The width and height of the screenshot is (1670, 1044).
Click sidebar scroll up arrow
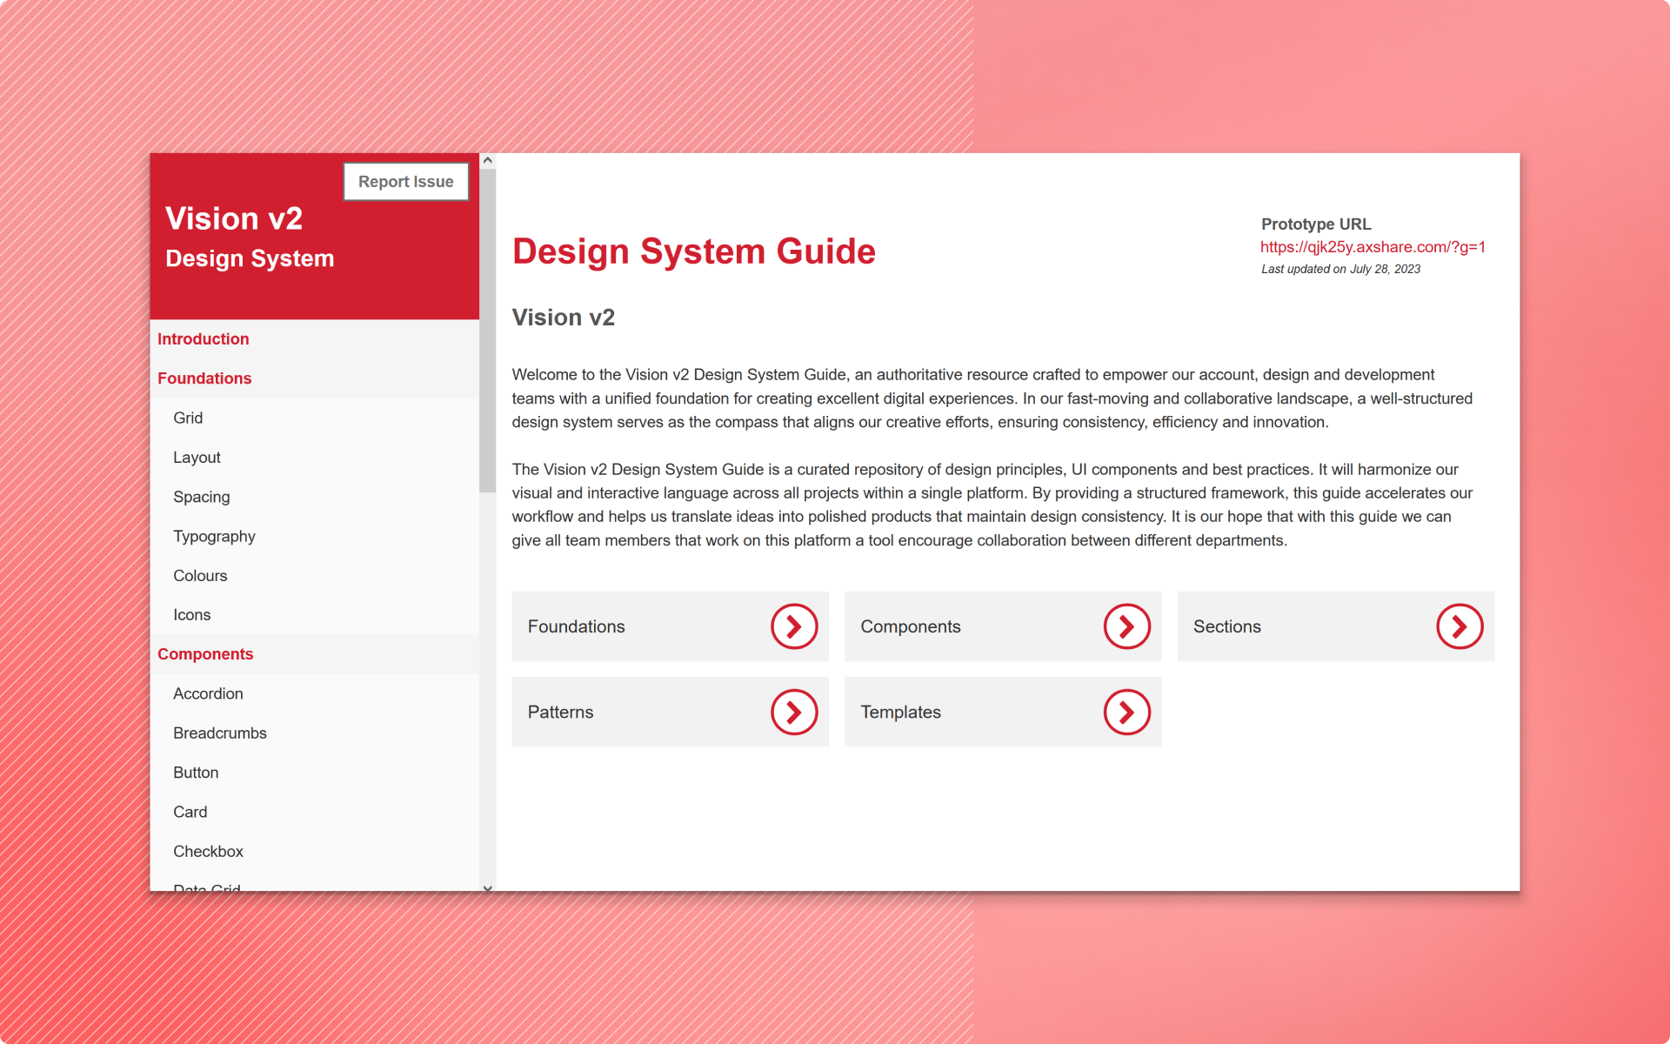(x=487, y=161)
